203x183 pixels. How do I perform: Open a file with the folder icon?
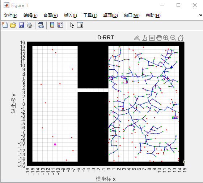(13, 25)
